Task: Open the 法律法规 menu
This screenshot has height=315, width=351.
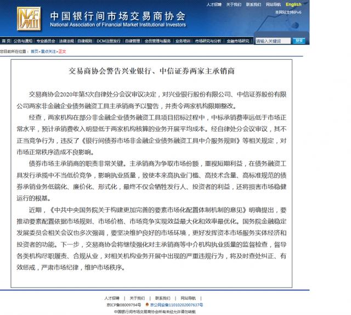Action: point(66,41)
